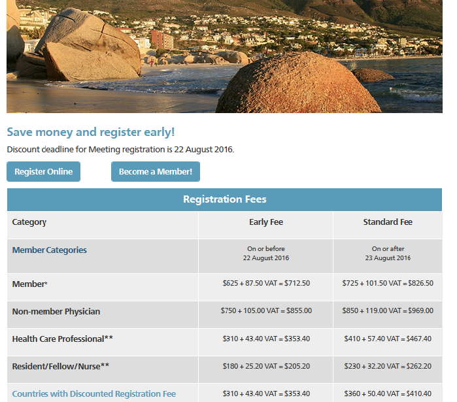This screenshot has height=402, width=457.
Task: Click the Register Online button
Action: click(x=43, y=172)
